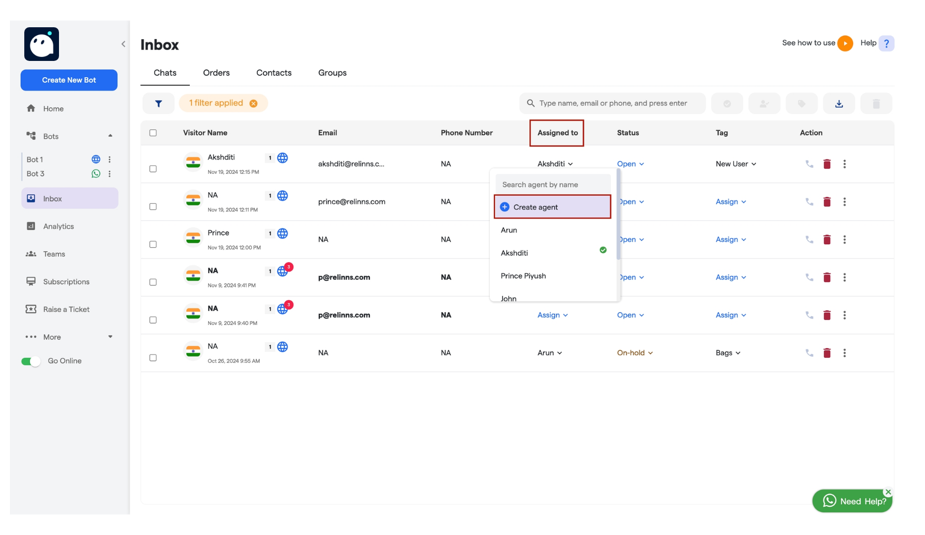Click the Create New Bot button
The width and height of the screenshot is (925, 535).
point(69,80)
